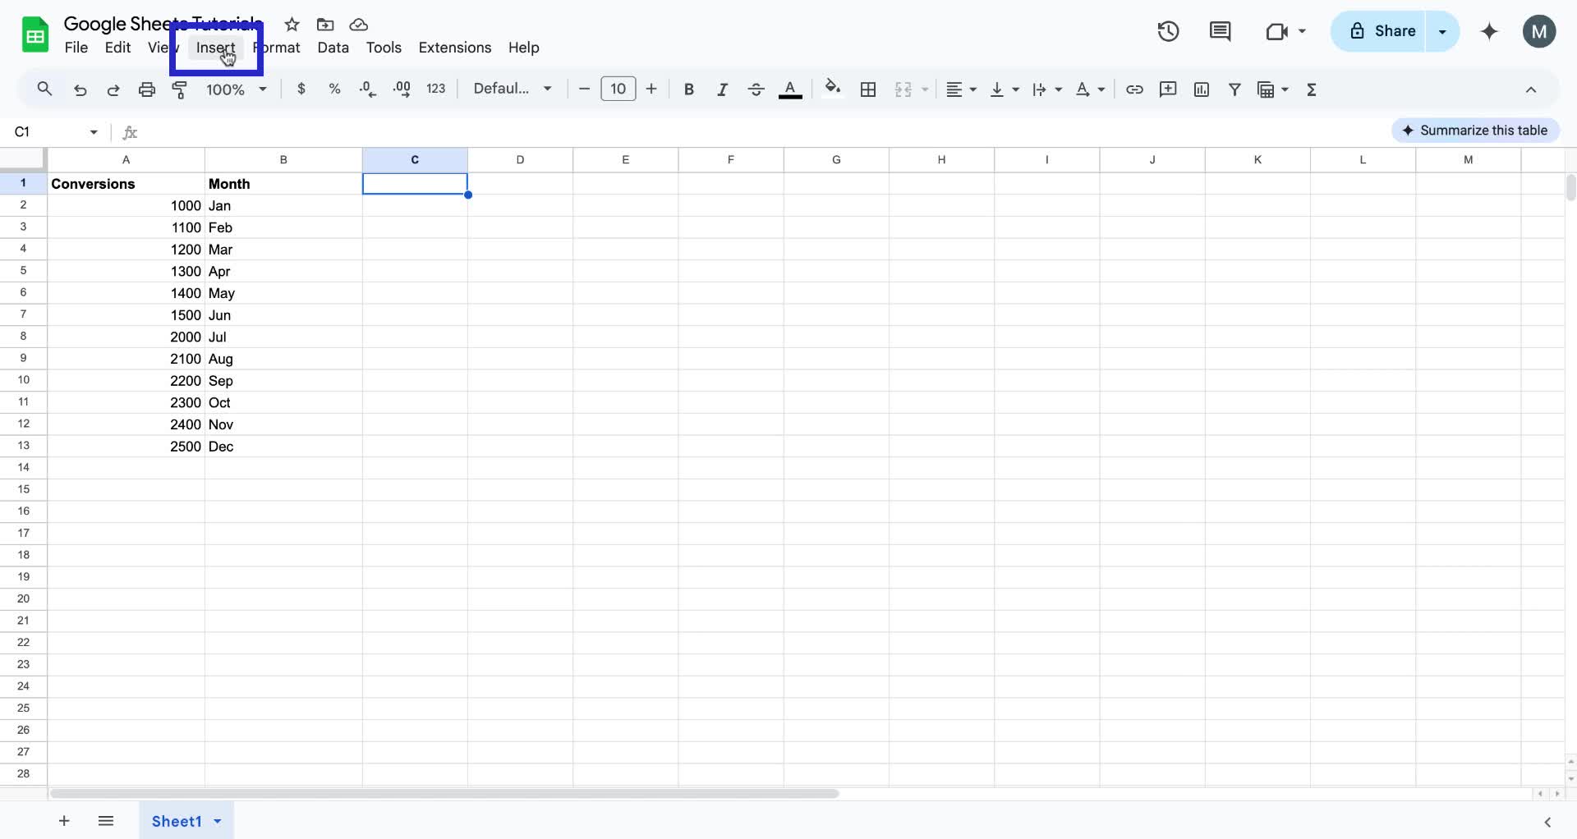Open version history from the clock icon
This screenshot has width=1577, height=839.
1168,31
